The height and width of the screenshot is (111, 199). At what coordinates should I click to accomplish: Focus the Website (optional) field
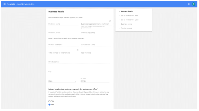click(x=96, y=33)
